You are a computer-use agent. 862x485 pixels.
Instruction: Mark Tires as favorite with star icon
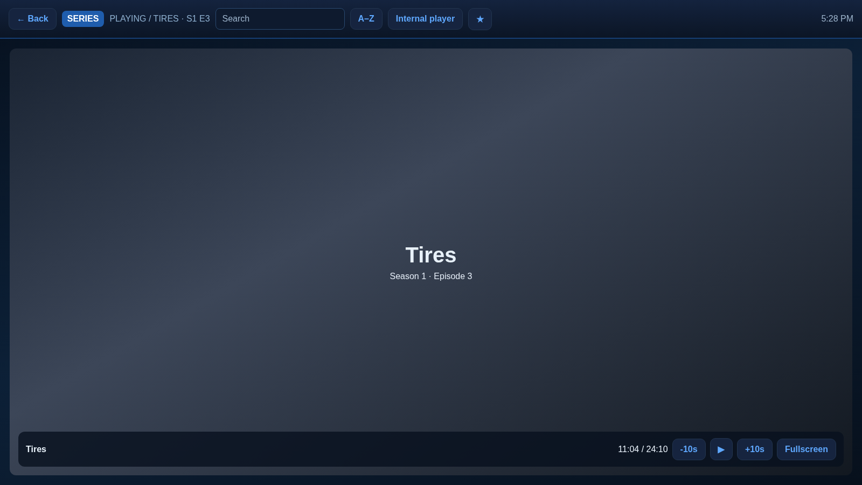(480, 19)
